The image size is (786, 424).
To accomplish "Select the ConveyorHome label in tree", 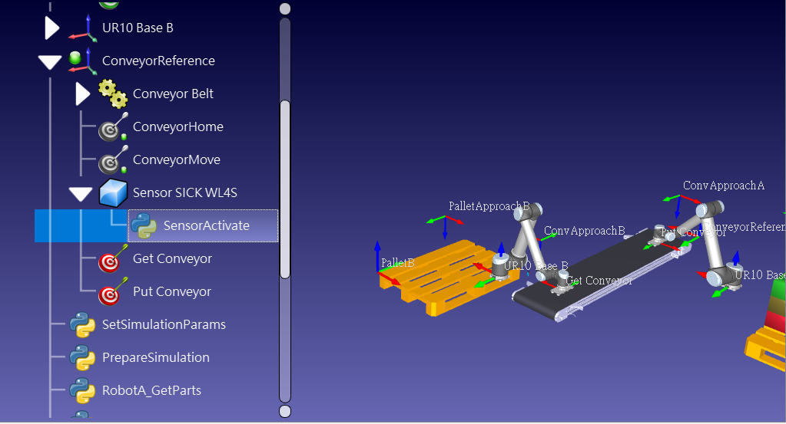I will point(177,127).
